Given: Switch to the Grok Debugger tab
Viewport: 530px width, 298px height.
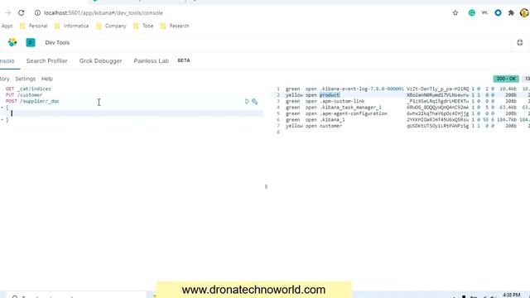Looking at the screenshot, I should [100, 60].
